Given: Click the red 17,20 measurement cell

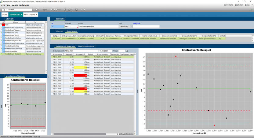Looking at the screenshot, I should pyautogui.click(x=80, y=76).
